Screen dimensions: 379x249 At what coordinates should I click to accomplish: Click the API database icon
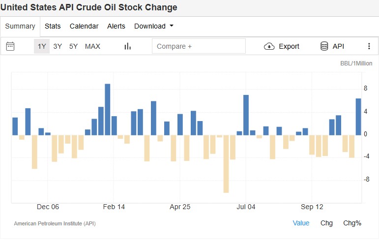coord(324,46)
